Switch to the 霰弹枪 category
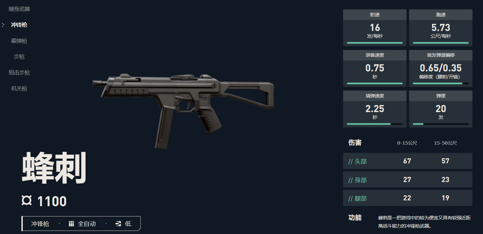483x234 pixels. 19,41
